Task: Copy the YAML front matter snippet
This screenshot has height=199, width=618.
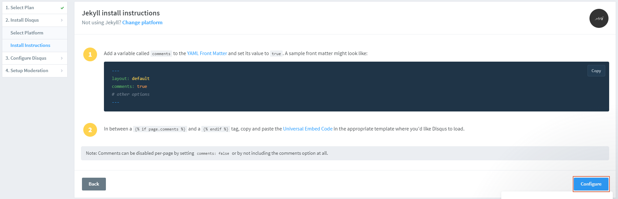Action: point(596,70)
